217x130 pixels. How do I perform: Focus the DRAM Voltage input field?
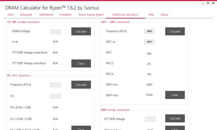(x=55, y=32)
